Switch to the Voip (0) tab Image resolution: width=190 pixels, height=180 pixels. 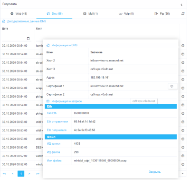126,14
